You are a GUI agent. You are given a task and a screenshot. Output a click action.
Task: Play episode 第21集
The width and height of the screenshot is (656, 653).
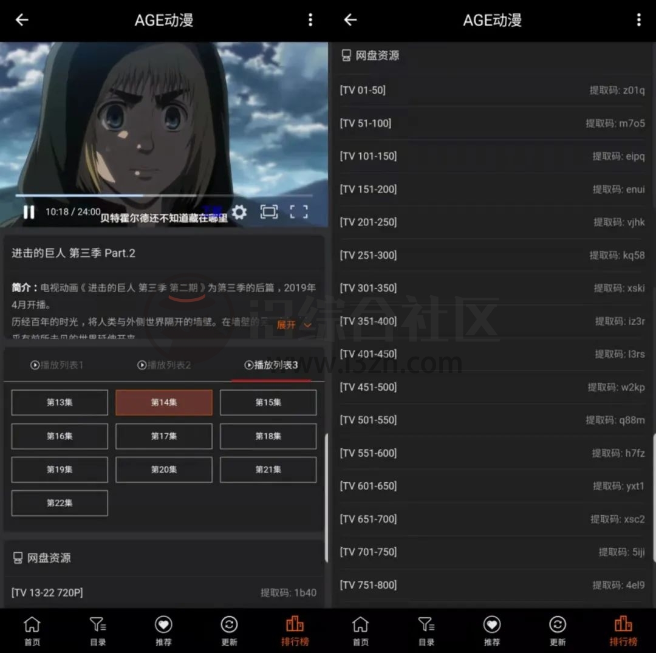[268, 470]
